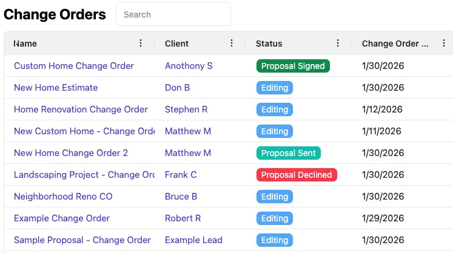This screenshot has height=254, width=453.
Task: Open Custom Home Change Order
Action: [74, 66]
